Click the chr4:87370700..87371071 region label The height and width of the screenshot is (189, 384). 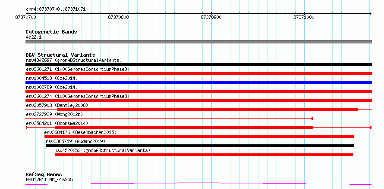(x=56, y=9)
